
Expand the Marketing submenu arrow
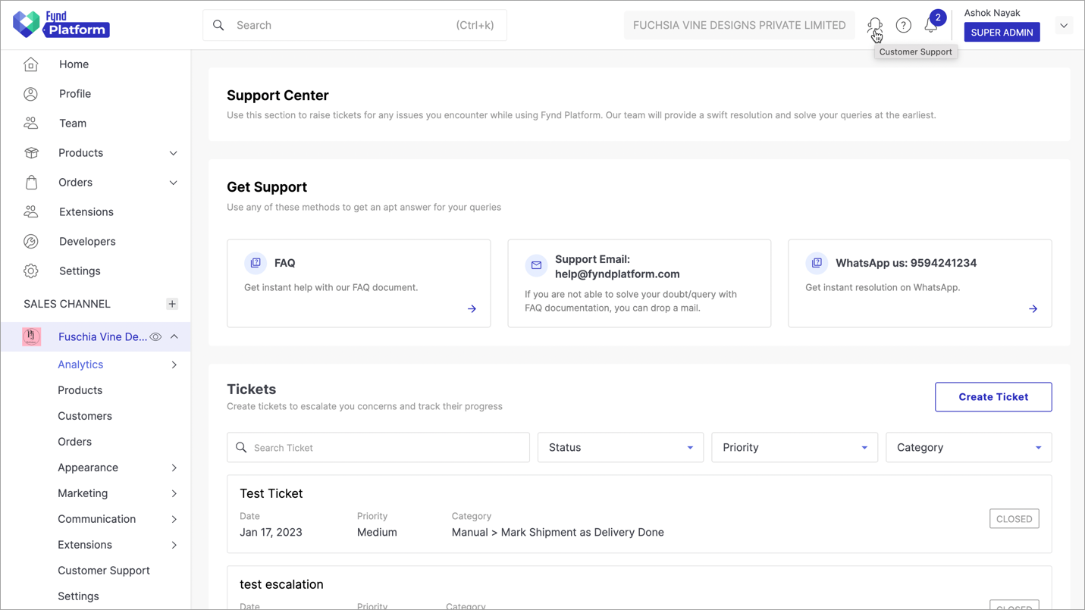[174, 493]
